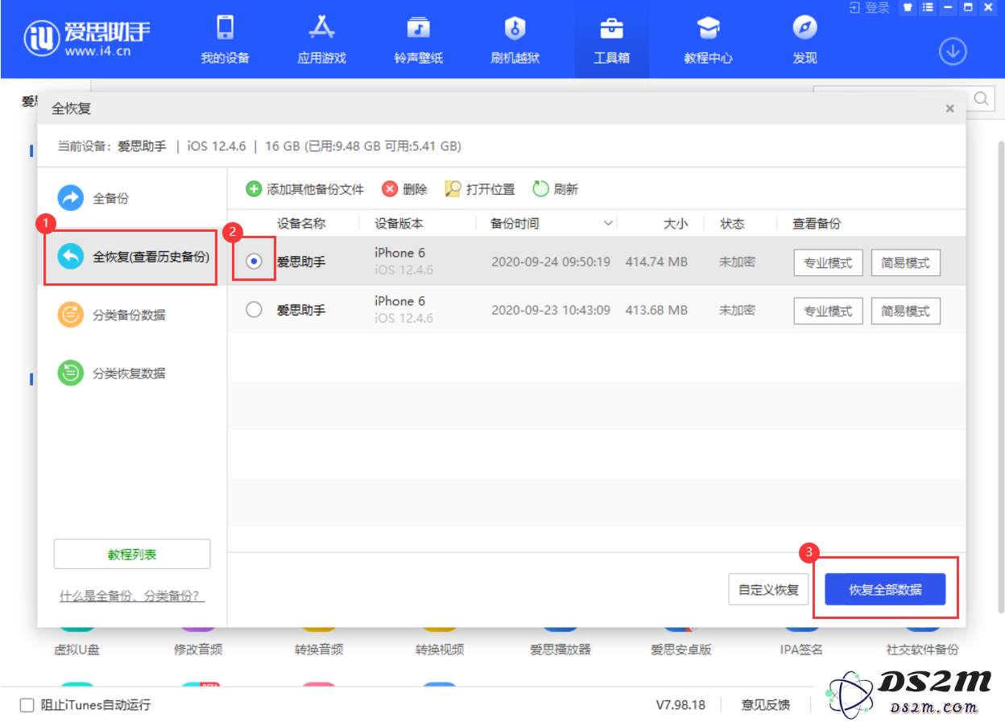Viewport: 1005px width, 722px height.
Task: Click the 删除 delete toolbar button
Action: click(x=404, y=189)
